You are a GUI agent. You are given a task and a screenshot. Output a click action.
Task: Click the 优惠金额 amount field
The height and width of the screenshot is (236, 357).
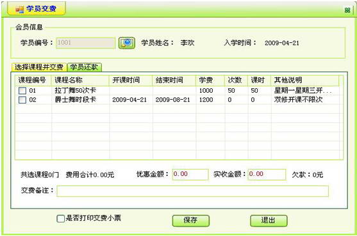190,174
